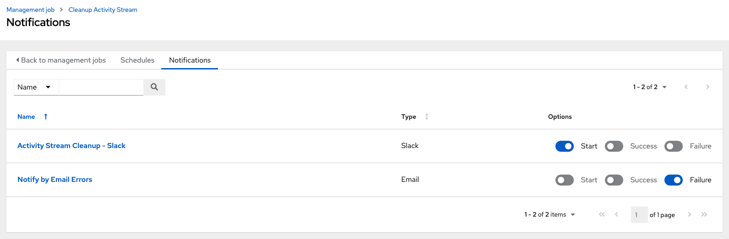The image size is (729, 239).
Task: Open the Management job breadcrumb link
Action: click(30, 10)
